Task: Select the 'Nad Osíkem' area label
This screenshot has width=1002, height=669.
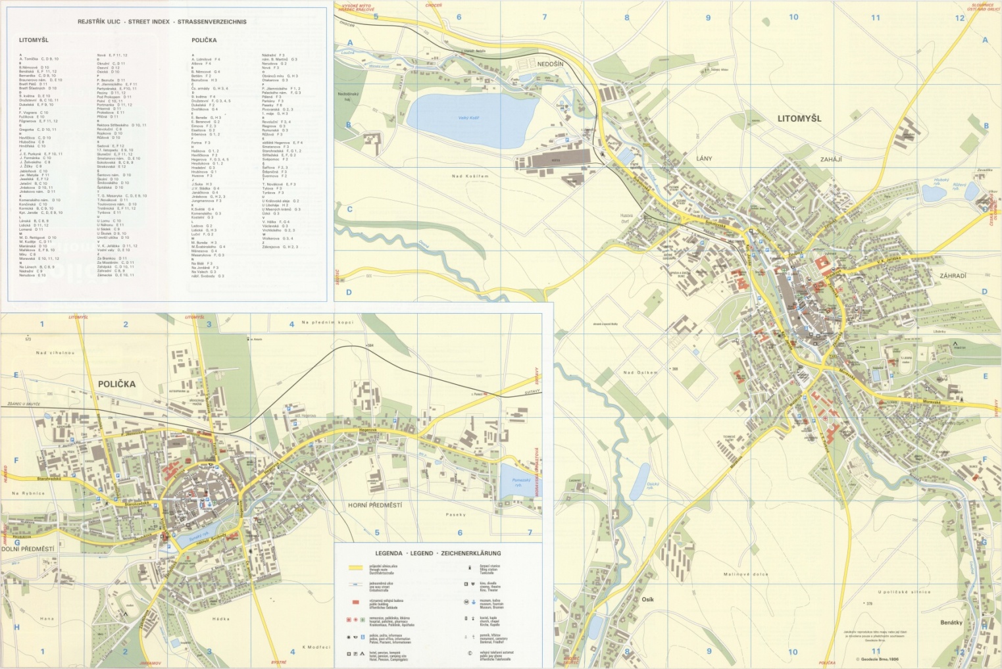Action: tap(640, 372)
